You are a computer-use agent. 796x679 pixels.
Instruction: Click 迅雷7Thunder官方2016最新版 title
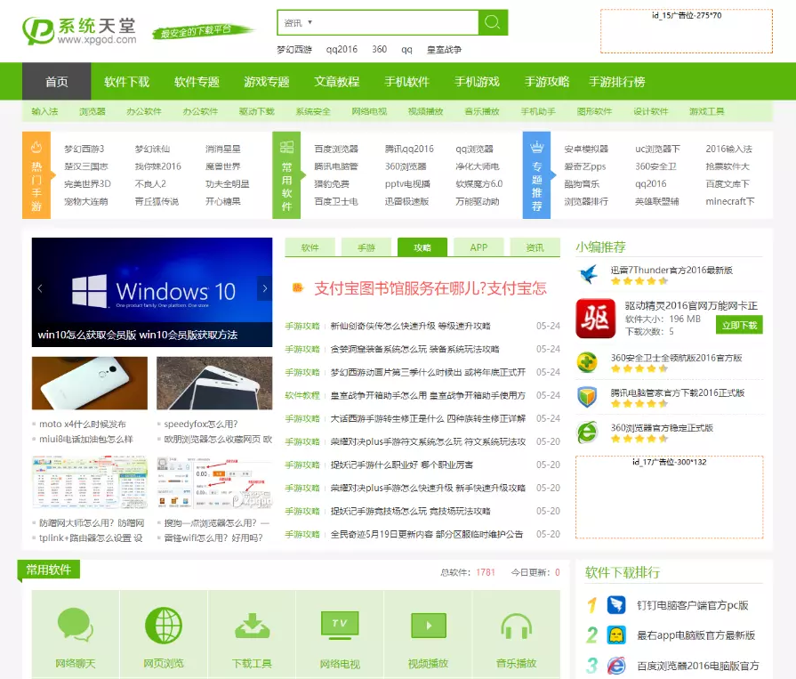[671, 270]
